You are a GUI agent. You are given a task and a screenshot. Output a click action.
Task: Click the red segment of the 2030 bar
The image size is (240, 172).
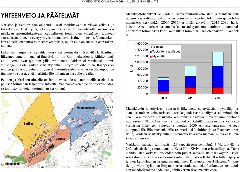pos(218,91)
